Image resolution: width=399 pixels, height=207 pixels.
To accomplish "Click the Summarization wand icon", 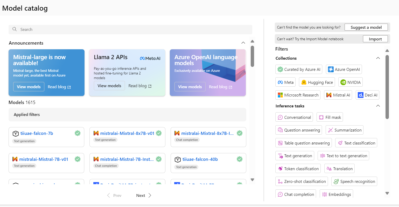I will point(330,130).
